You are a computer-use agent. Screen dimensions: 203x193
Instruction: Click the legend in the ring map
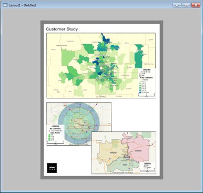point(56,135)
